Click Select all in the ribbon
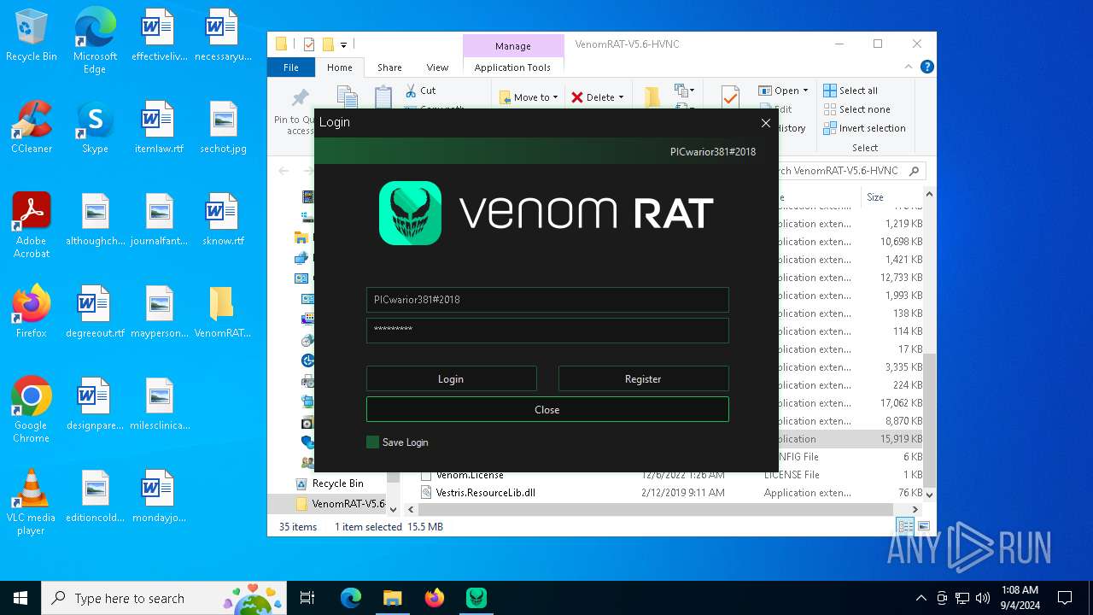 pos(850,91)
